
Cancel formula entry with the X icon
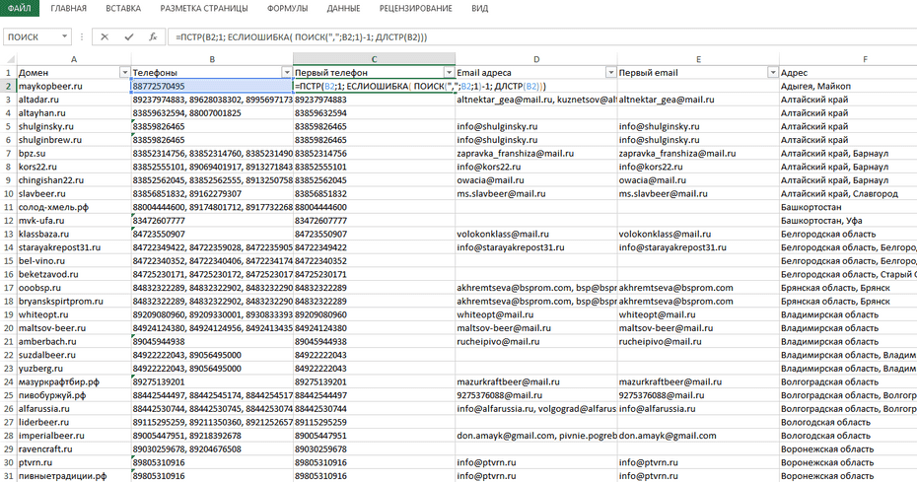coord(105,36)
